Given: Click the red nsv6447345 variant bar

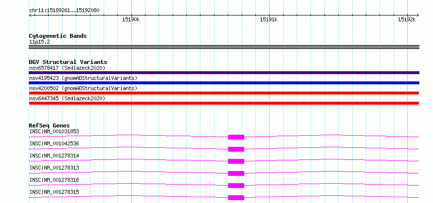Looking at the screenshot, I should click(x=224, y=103).
